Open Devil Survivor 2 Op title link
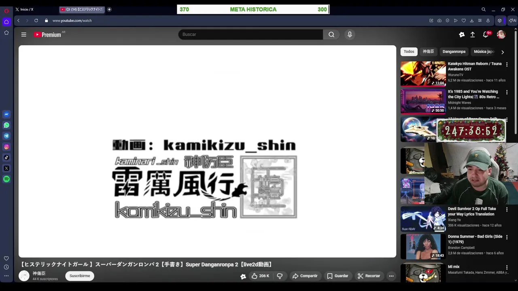518x291 pixels. 472,211
